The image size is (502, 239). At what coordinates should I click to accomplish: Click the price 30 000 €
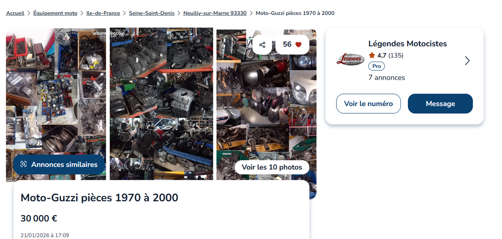click(39, 218)
